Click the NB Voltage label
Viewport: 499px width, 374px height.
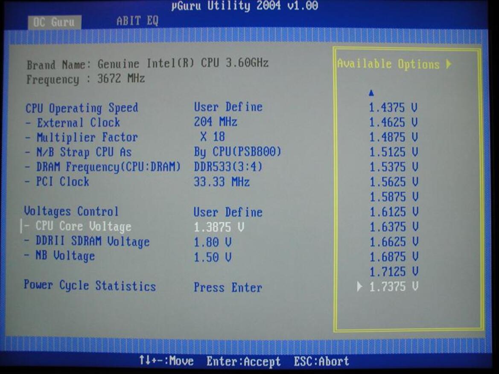(65, 256)
